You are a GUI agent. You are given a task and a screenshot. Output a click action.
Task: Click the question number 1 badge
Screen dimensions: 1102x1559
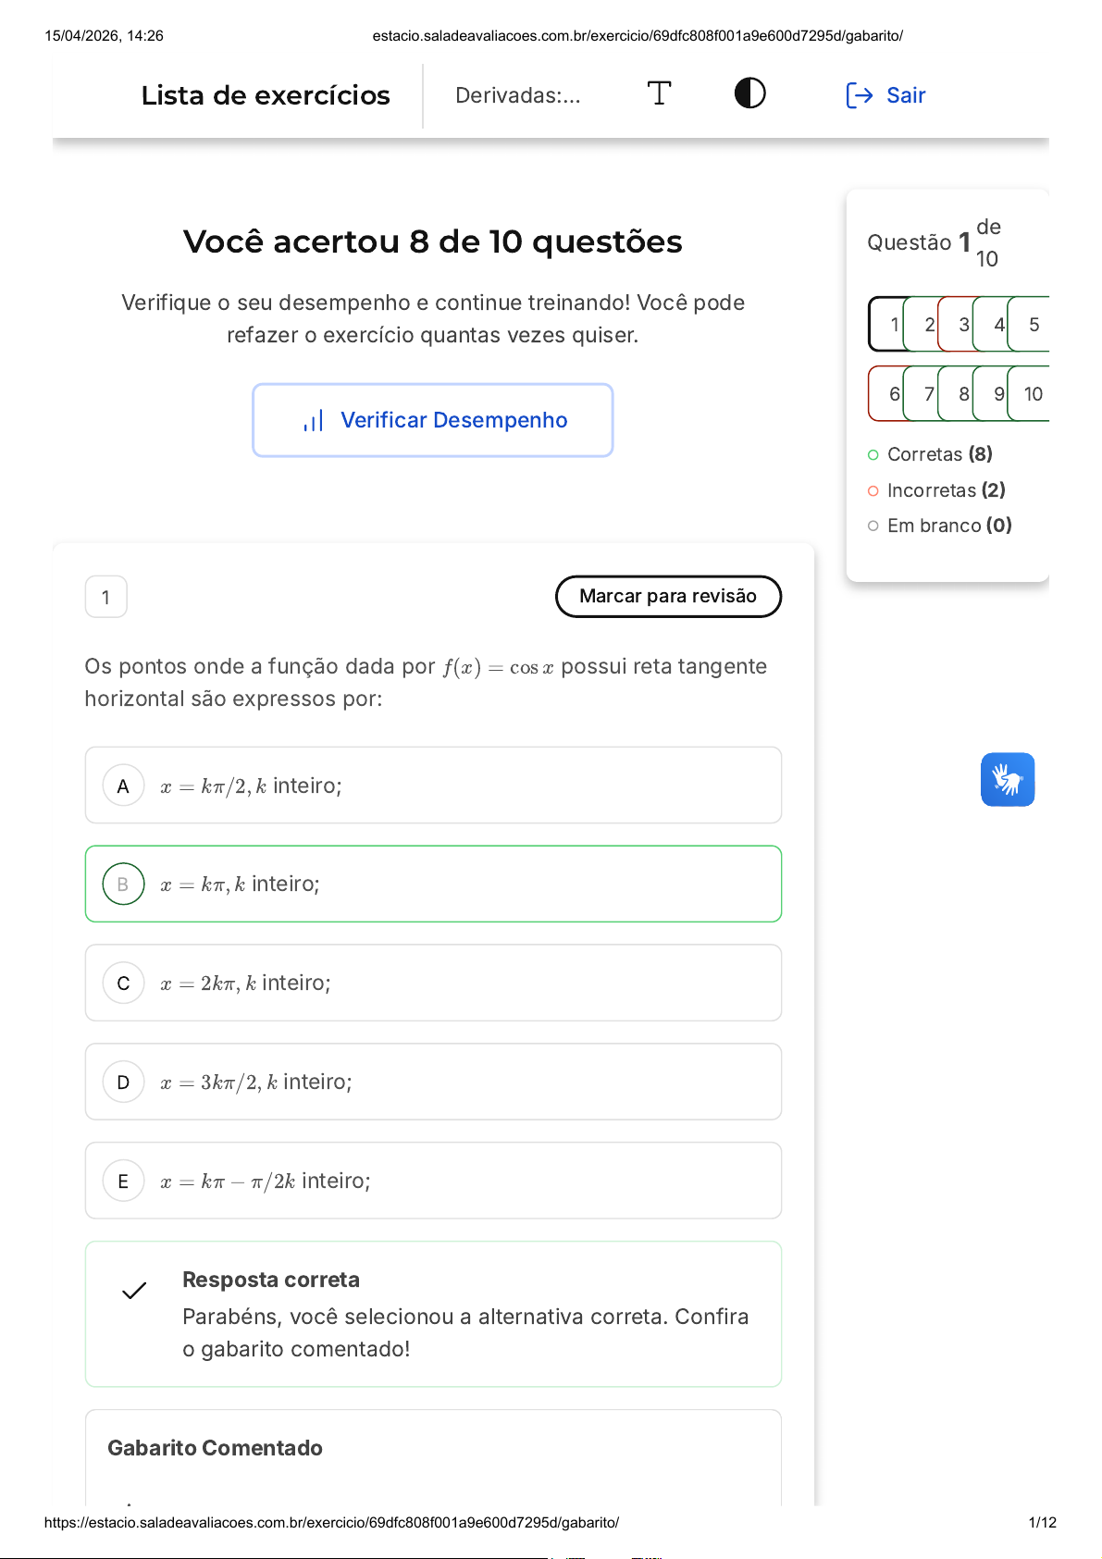click(106, 597)
